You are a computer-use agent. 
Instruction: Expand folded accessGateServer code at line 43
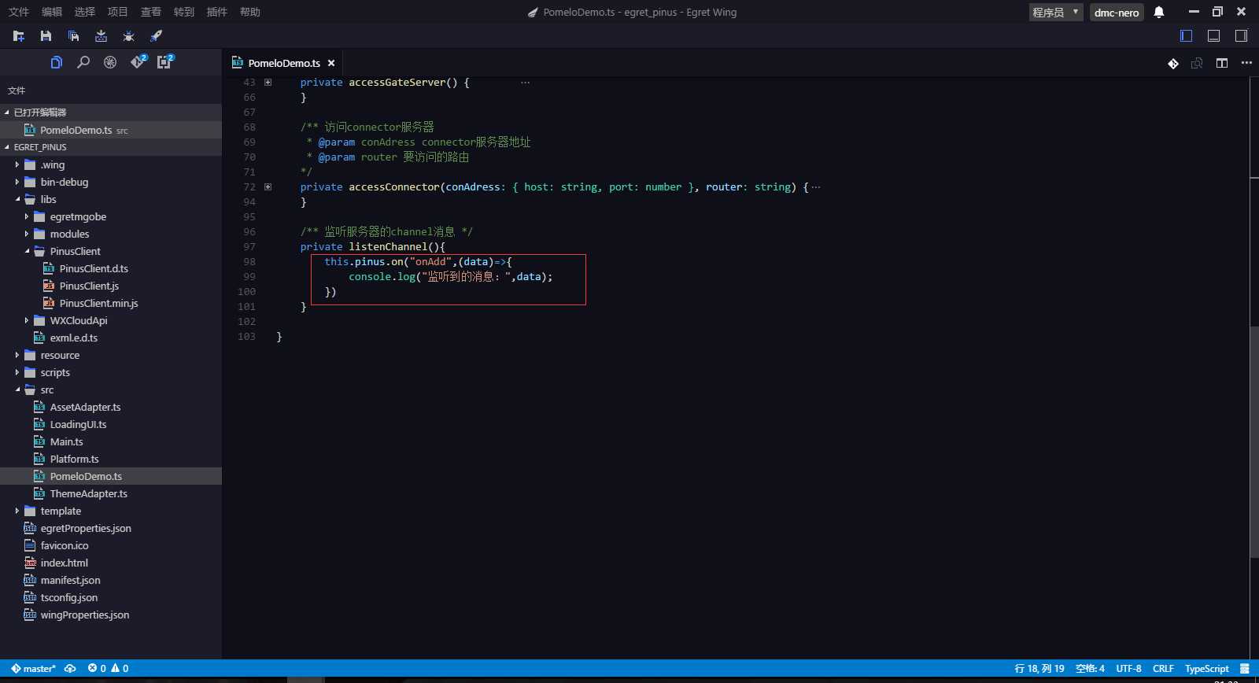click(x=268, y=82)
